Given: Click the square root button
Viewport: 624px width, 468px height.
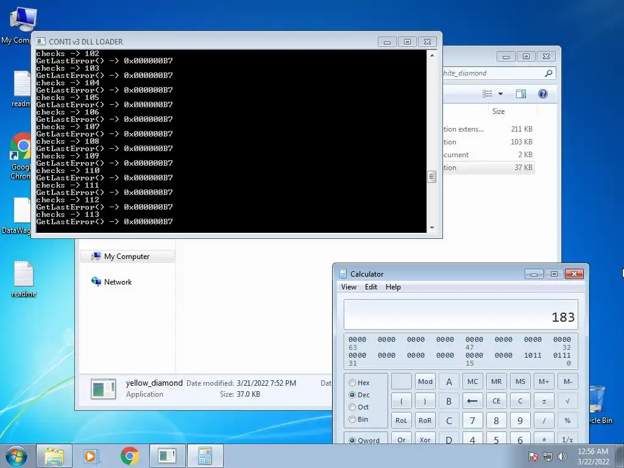Looking at the screenshot, I should point(567,401).
